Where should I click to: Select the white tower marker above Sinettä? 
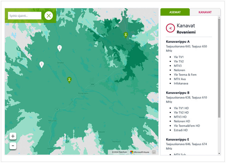60,48
